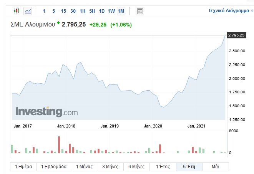The width and height of the screenshot is (254, 174).
Task: Switch to candlestick chart type
Action: coord(17,11)
